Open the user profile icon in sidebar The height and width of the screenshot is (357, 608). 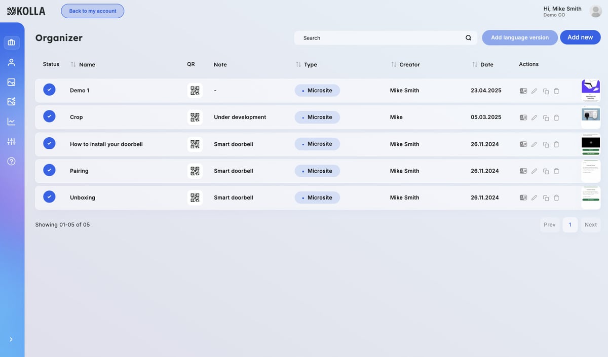click(x=12, y=62)
